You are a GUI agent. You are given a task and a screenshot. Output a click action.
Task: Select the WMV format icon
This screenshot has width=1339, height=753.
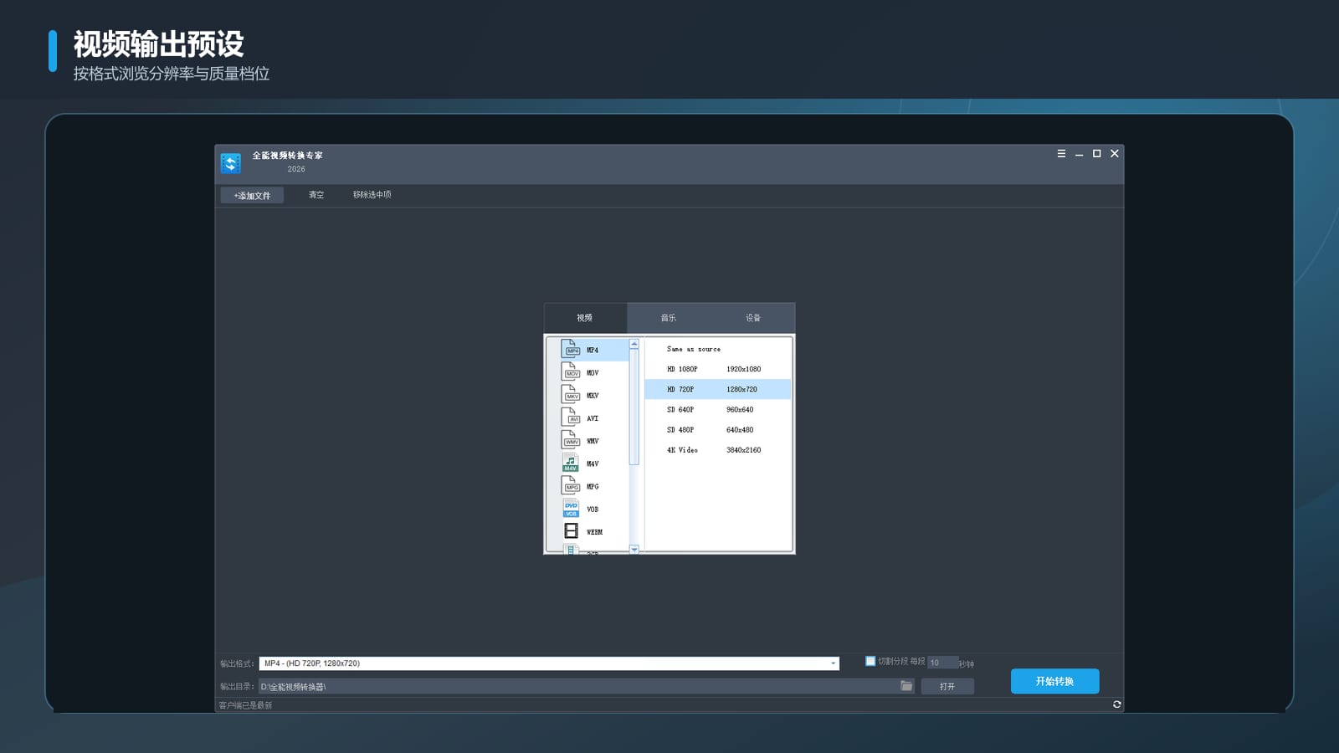(x=571, y=439)
